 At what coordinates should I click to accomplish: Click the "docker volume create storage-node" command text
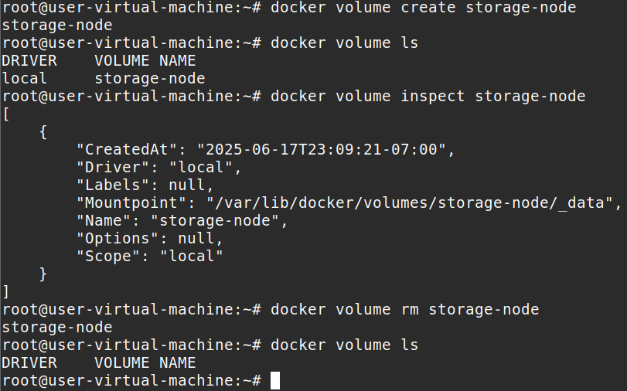(423, 8)
